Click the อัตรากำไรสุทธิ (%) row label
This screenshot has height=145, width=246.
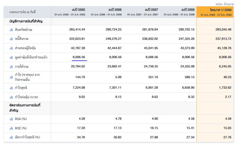(x=28, y=137)
